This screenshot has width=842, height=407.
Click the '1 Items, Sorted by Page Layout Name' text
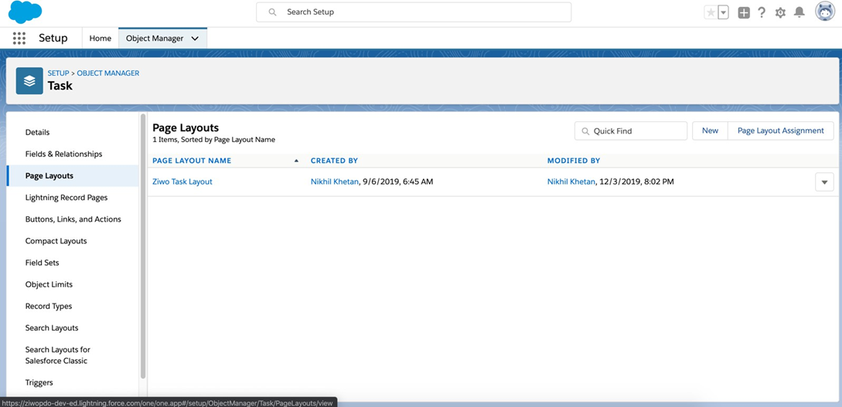pyautogui.click(x=213, y=140)
